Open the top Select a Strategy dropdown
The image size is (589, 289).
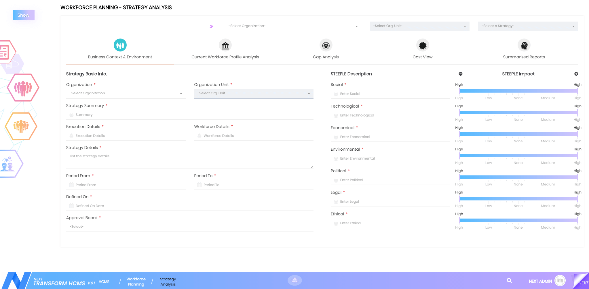coord(528,26)
